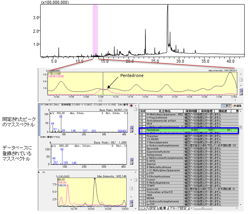
Task: Click the chromatogram vertical scroll thumb
Action: point(241,80)
